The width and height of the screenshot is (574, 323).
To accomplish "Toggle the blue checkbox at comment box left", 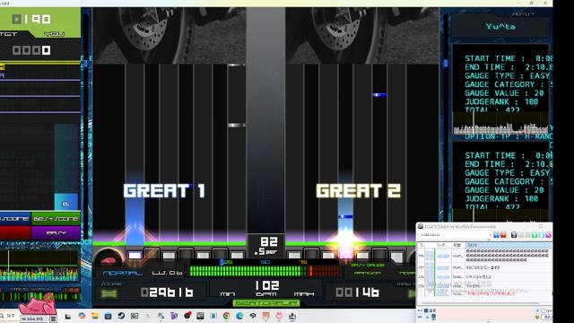I will [x=426, y=310].
